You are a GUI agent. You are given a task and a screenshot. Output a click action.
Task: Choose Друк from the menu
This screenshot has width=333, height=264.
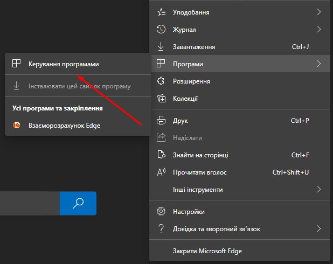point(240,121)
